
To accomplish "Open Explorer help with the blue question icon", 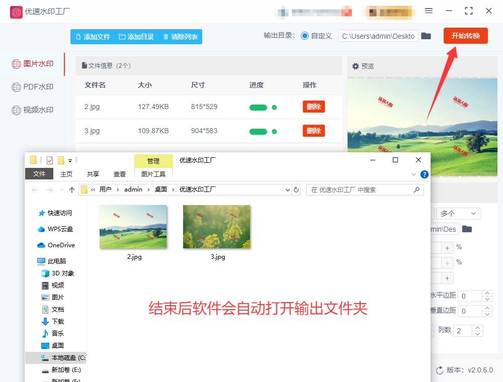I will pos(425,174).
